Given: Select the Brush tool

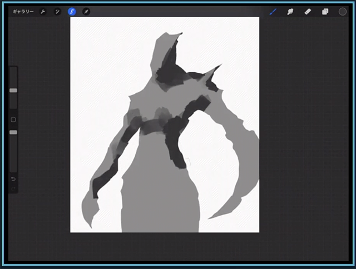Looking at the screenshot, I should 273,12.
